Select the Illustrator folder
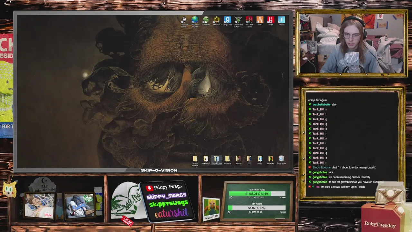Viewport: 412px width, 232px height. (x=228, y=160)
